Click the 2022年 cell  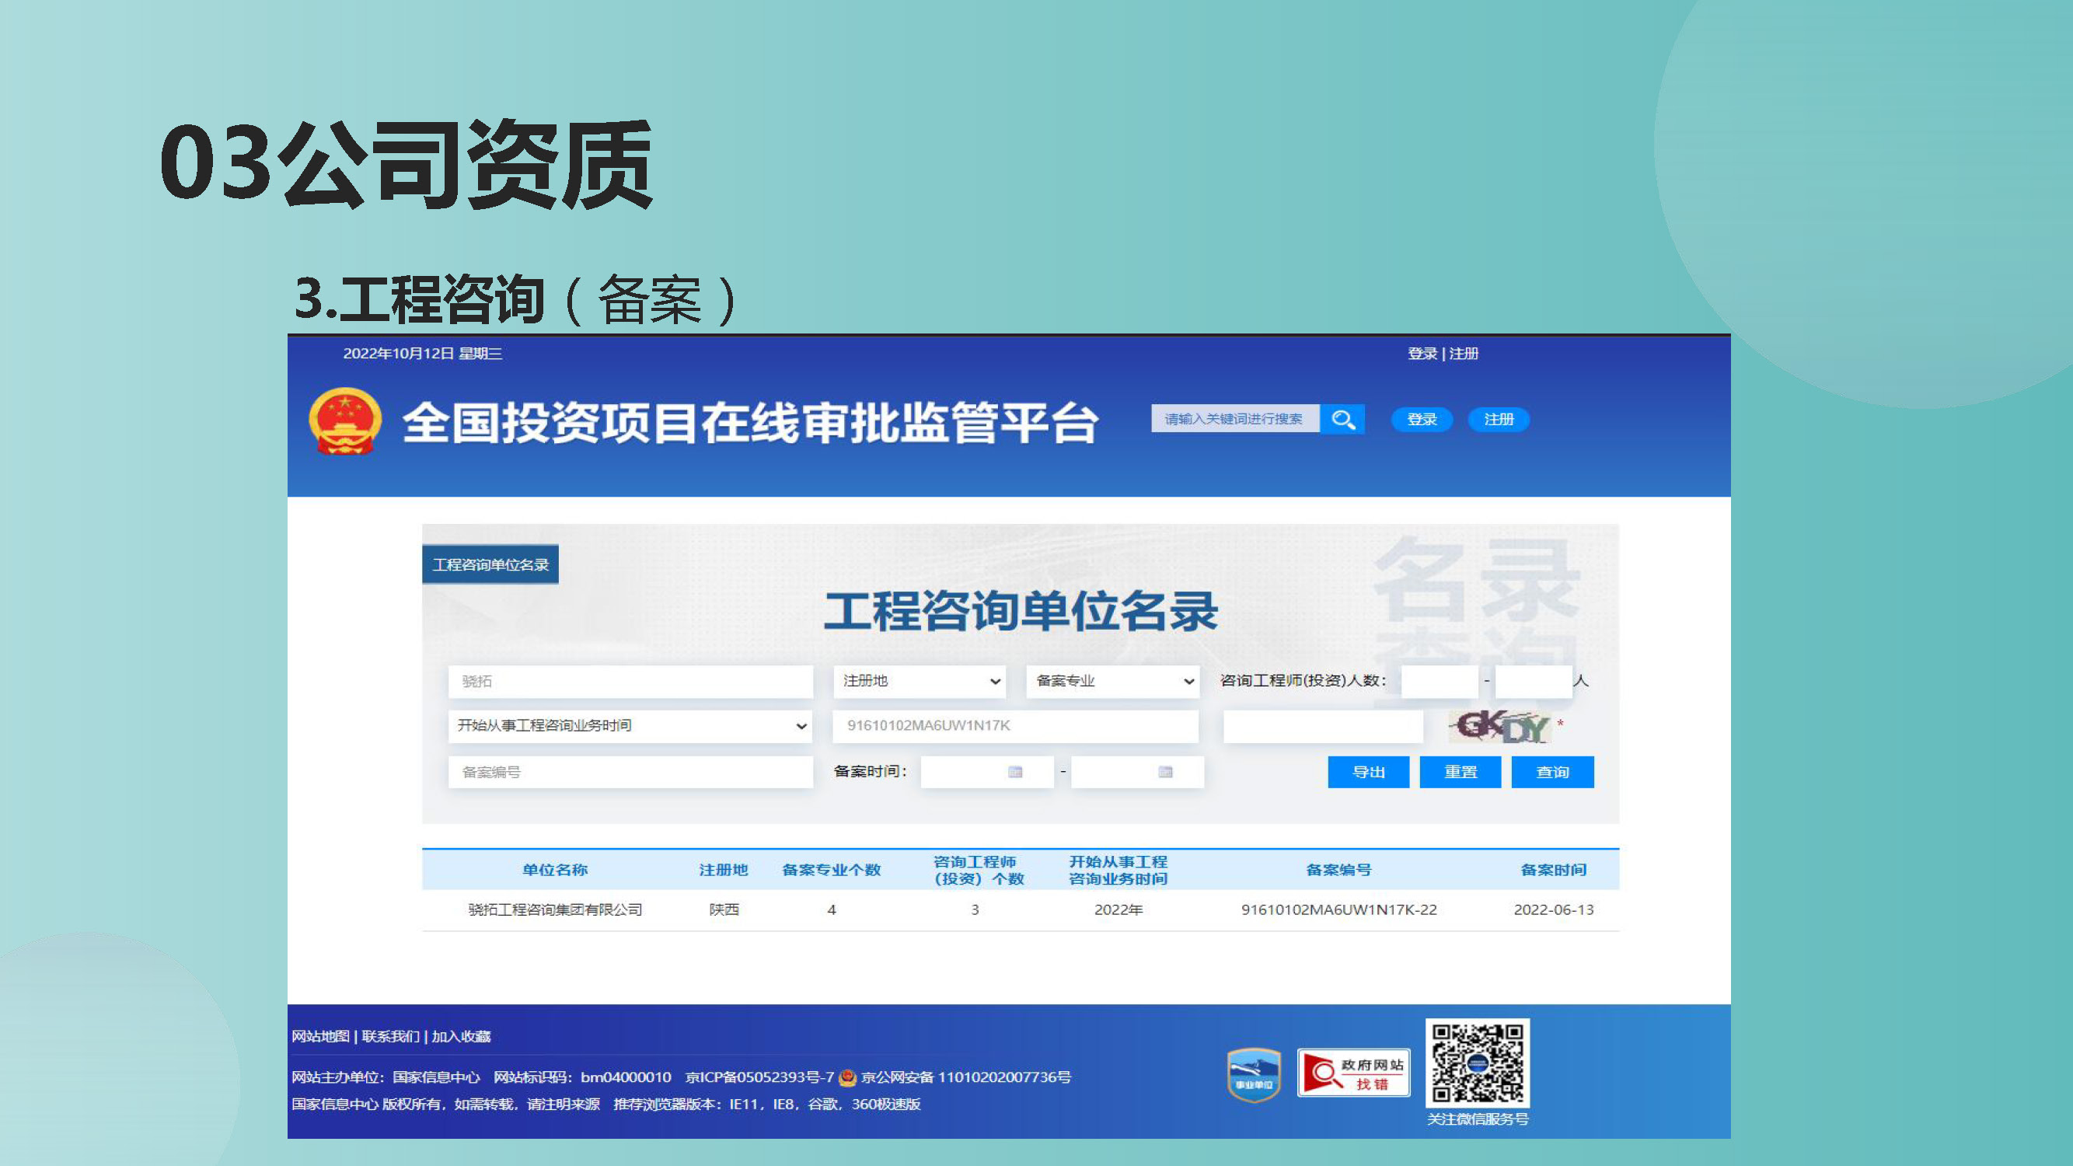point(1118,910)
